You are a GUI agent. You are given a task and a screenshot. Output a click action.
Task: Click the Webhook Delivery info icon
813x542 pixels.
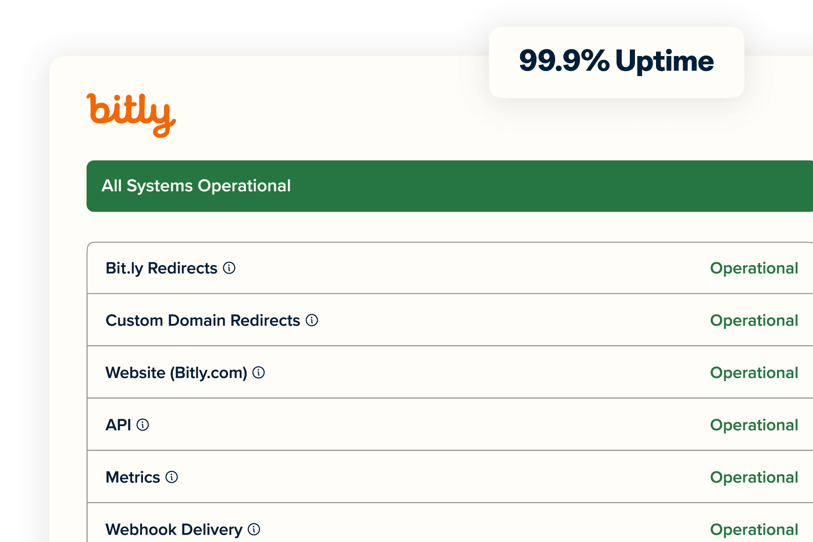point(254,529)
